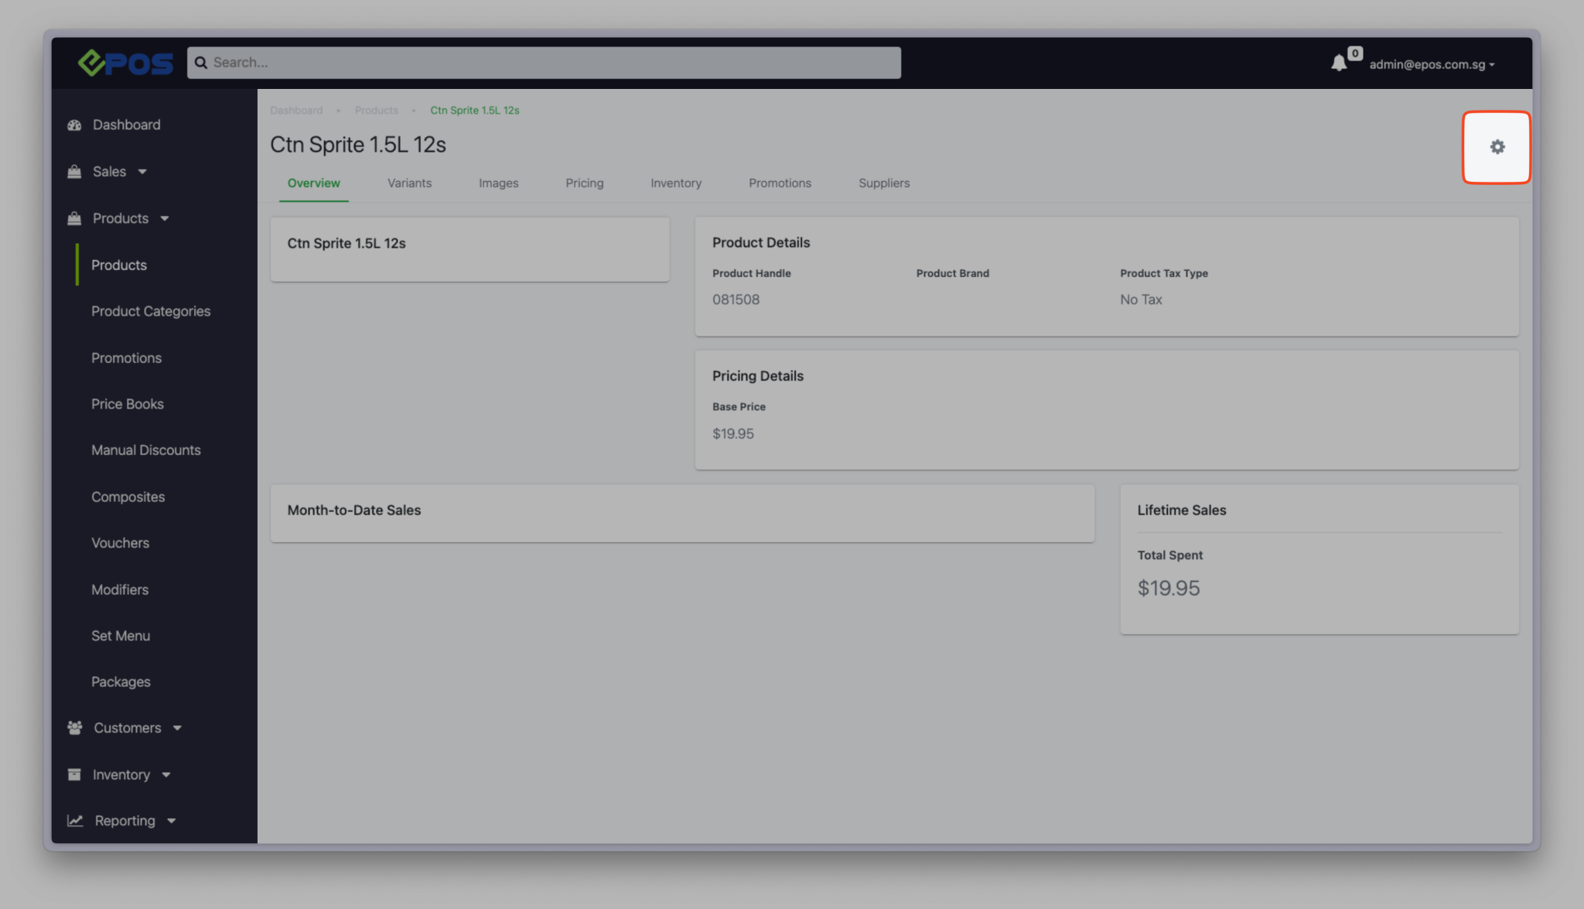Viewport: 1584px width, 909px height.
Task: Click the Products bag icon in sidebar
Action: click(x=74, y=218)
